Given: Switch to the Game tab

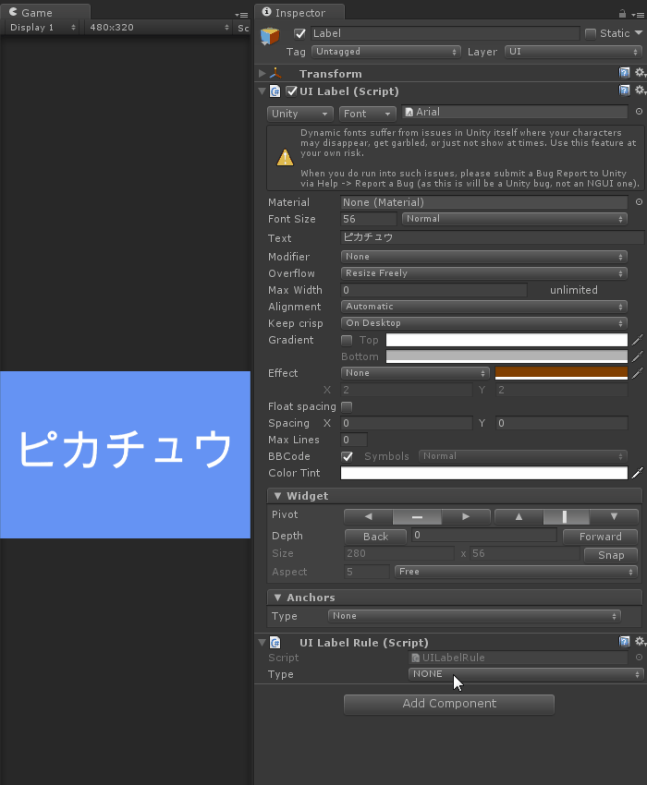Looking at the screenshot, I should (x=45, y=13).
